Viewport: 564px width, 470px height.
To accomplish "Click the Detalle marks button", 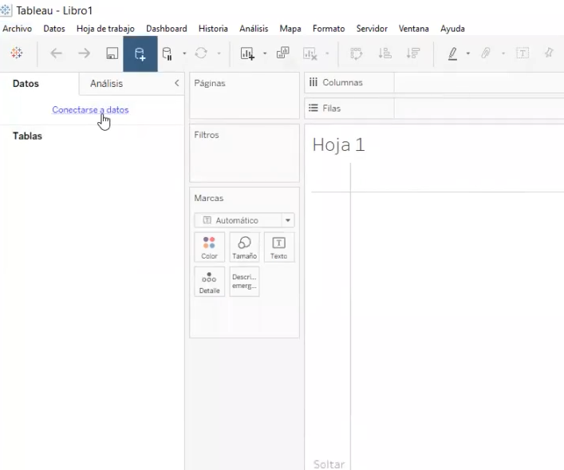I will (209, 282).
